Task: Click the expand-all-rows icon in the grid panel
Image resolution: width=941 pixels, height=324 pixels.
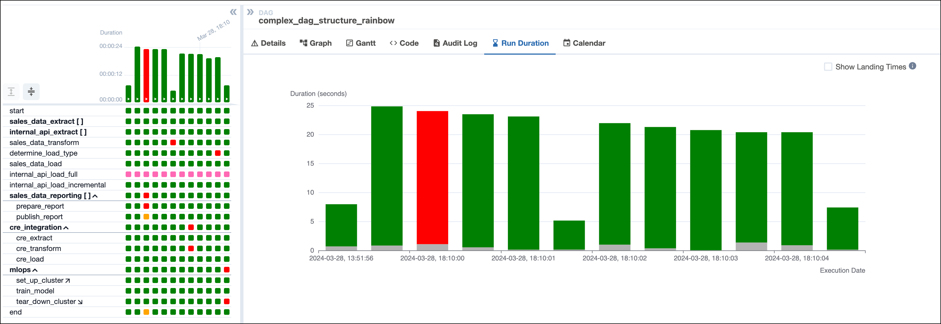Action: pyautogui.click(x=11, y=91)
